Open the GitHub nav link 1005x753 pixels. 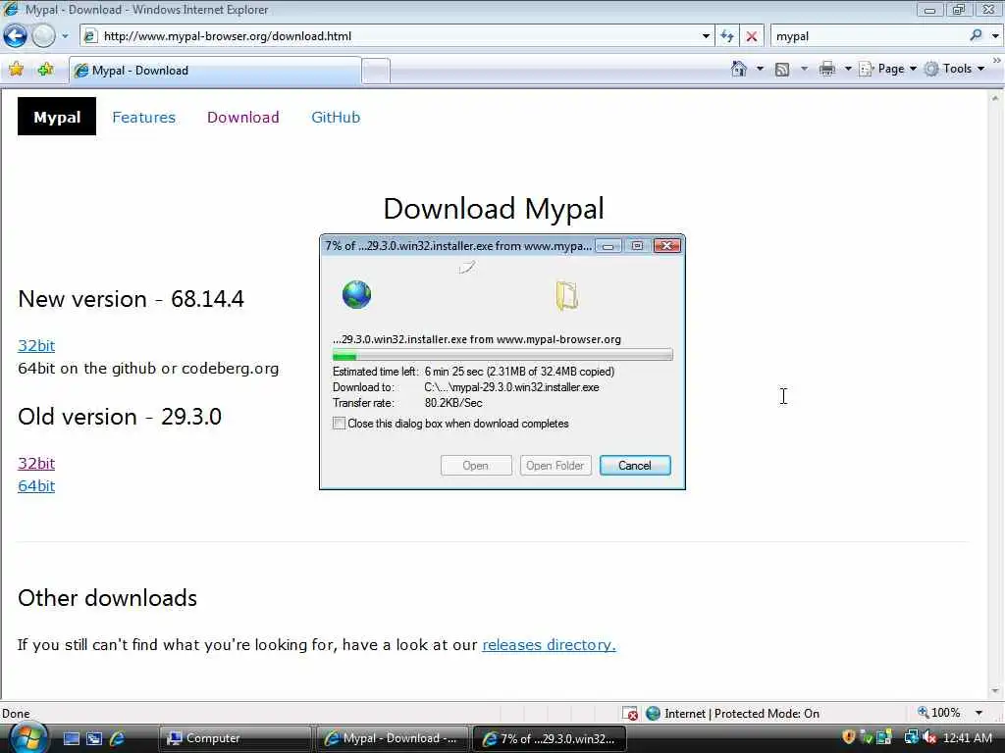336,118
